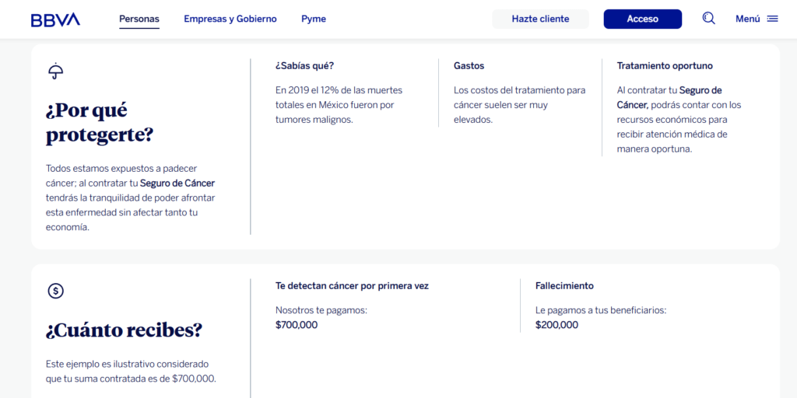This screenshot has width=797, height=398.
Task: Click the $200,000 beneficiaries amount
Action: [556, 325]
